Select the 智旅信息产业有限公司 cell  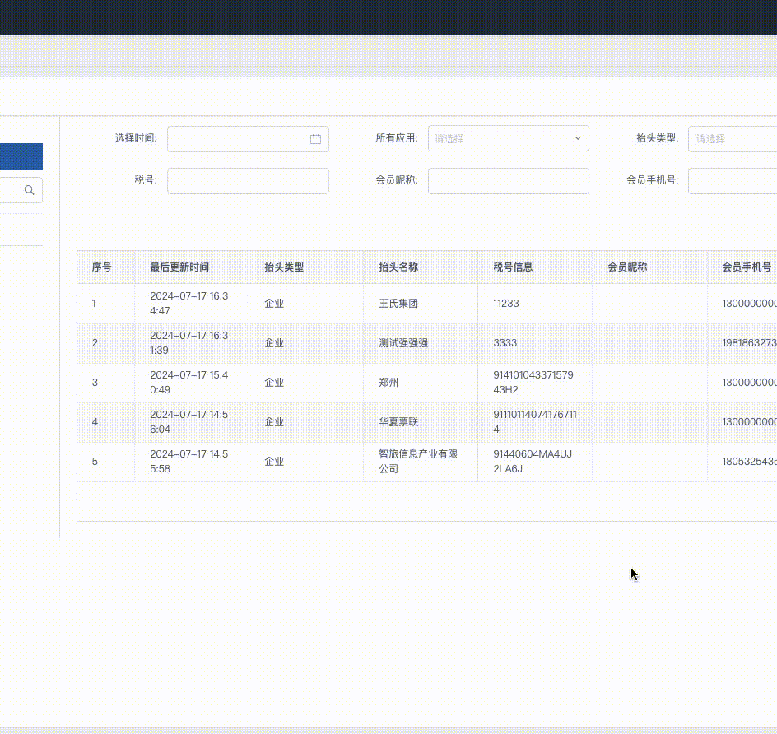pyautogui.click(x=418, y=461)
